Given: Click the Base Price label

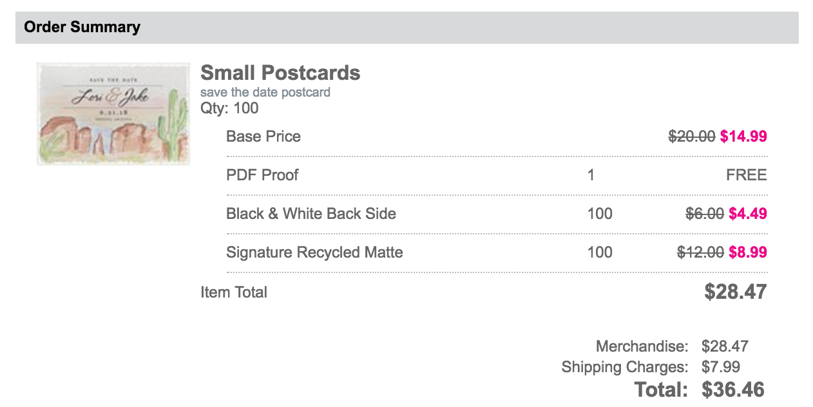Looking at the screenshot, I should click(x=263, y=137).
